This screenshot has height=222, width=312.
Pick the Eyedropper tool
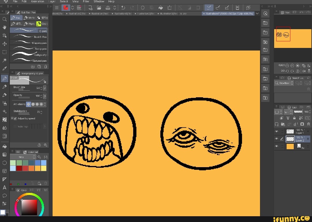tap(4, 69)
